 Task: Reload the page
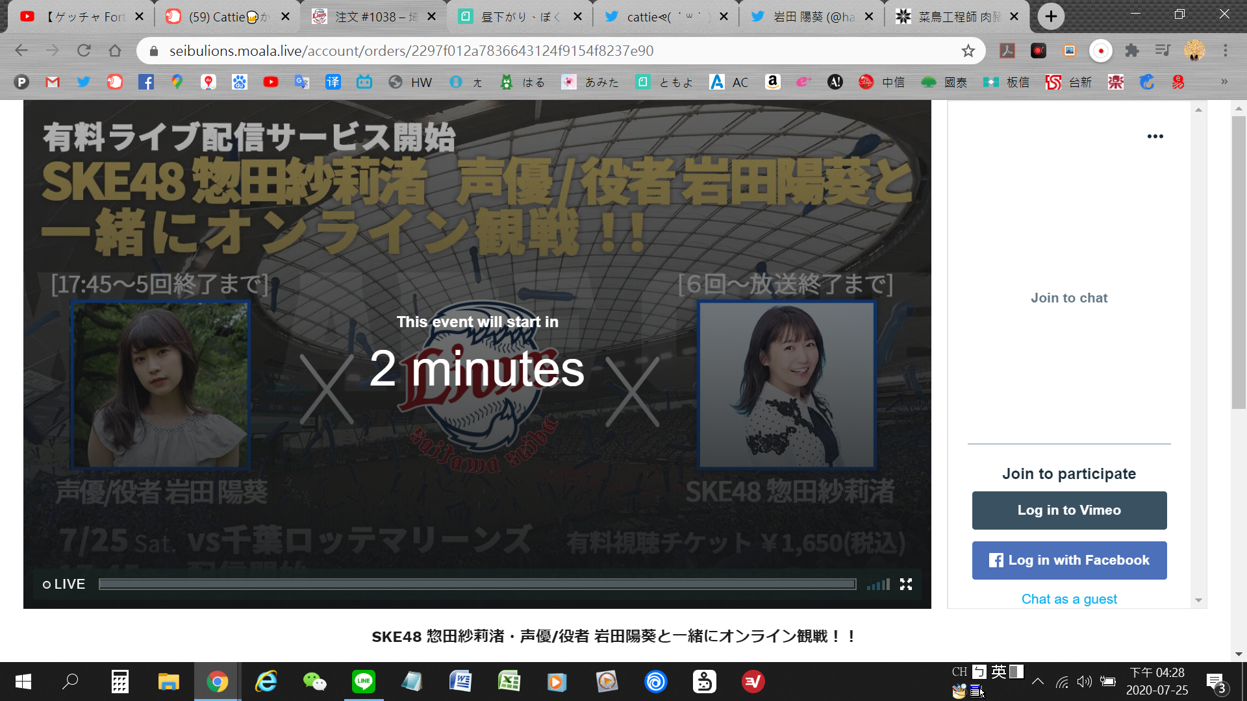pos(84,51)
